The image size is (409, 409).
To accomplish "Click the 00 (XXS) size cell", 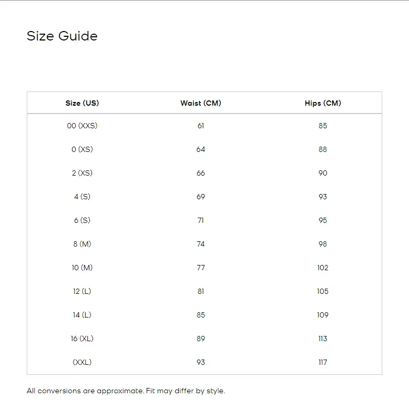I will 82,126.
